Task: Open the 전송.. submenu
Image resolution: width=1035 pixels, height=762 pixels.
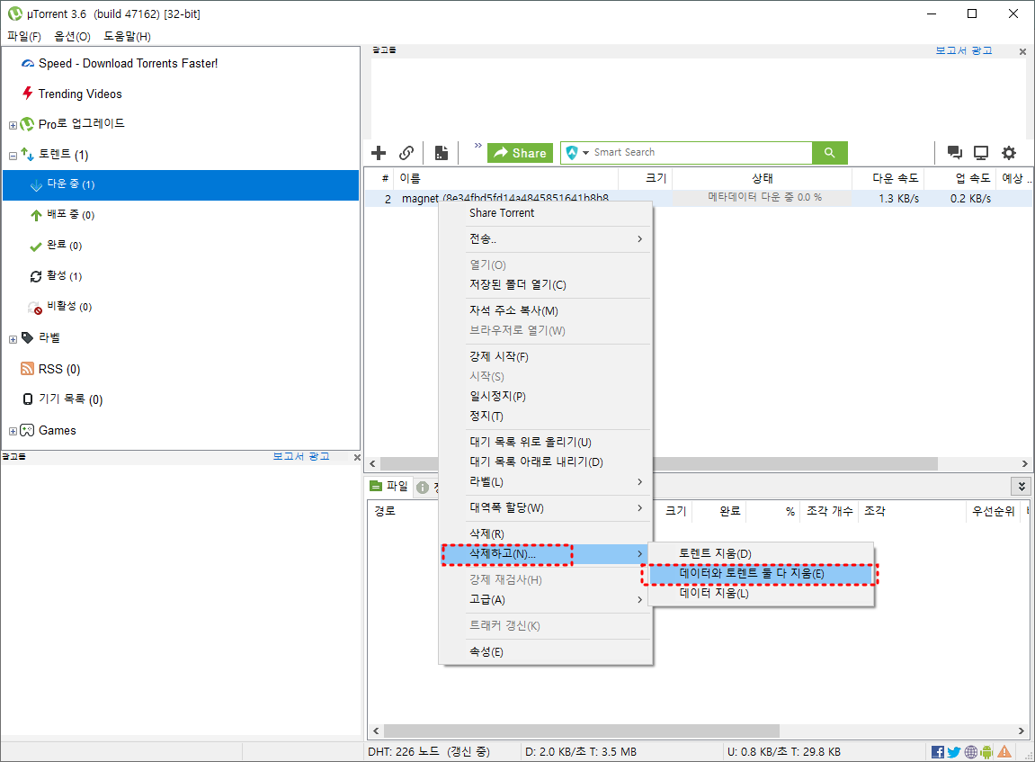Action: 546,239
